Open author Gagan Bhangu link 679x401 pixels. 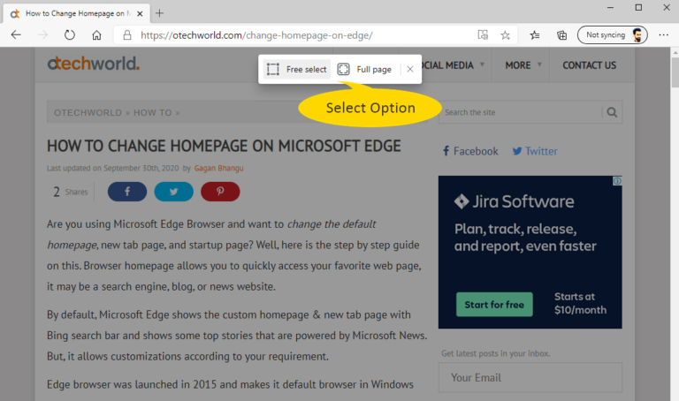point(218,169)
